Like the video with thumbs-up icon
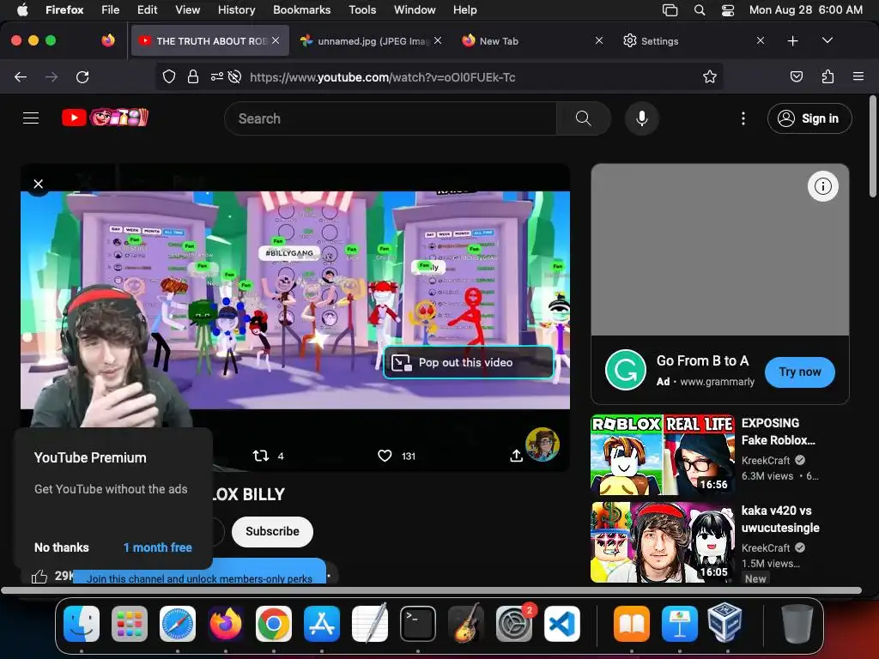Screen dimensions: 879x659 coord(39,576)
